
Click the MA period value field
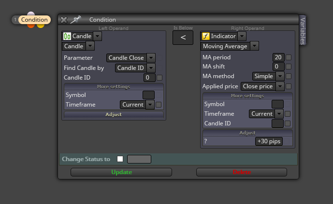point(278,57)
